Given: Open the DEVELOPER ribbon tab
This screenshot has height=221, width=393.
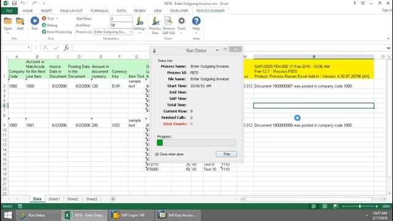Looking at the screenshot, I should (179, 11).
